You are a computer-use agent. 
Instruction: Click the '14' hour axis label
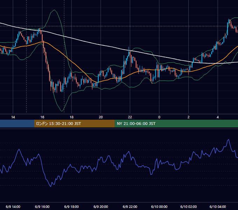click(x=13, y=117)
